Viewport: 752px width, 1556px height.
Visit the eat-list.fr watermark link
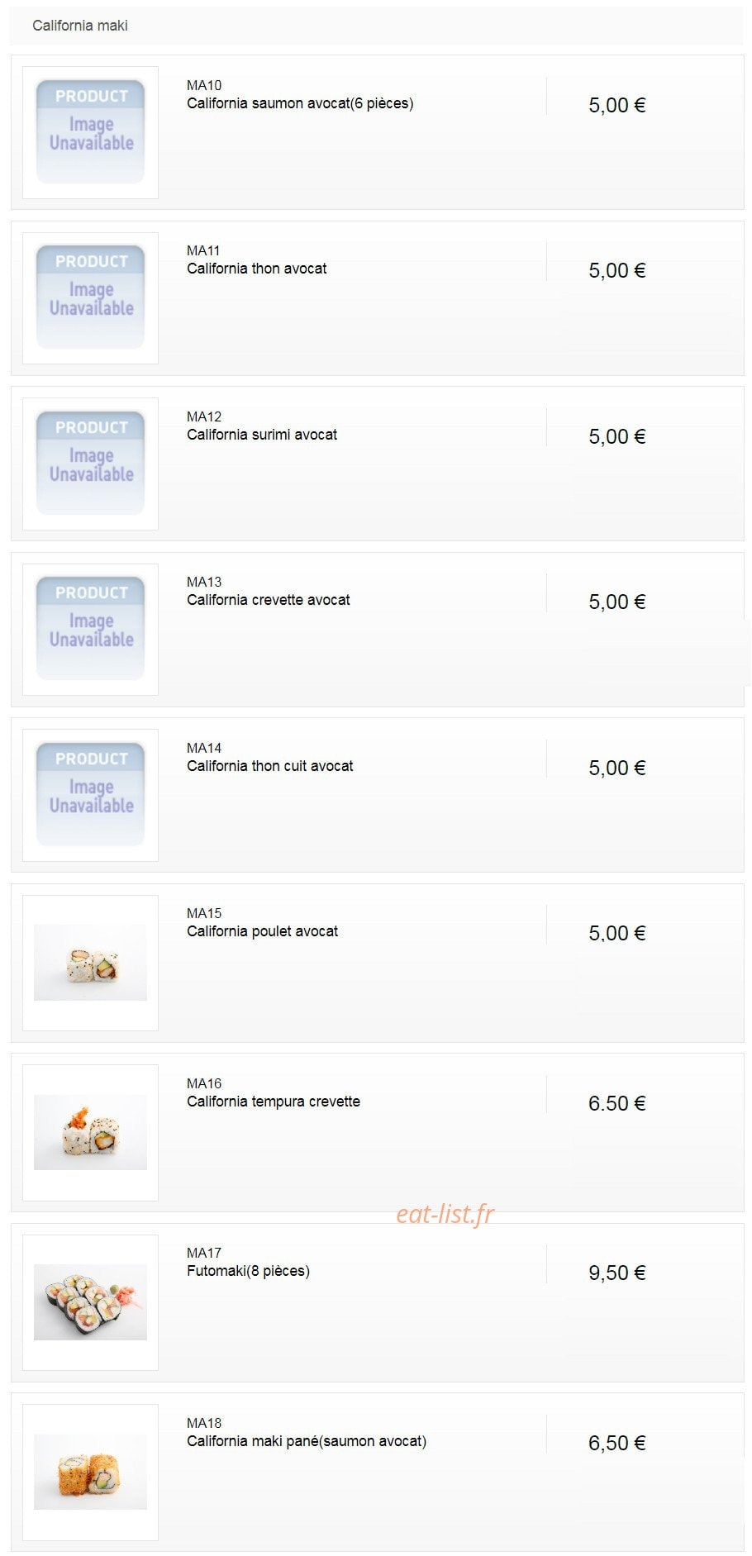pos(445,1214)
